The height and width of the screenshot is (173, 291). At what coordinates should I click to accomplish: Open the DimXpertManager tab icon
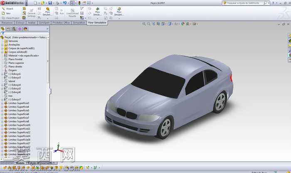(x=20, y=29)
